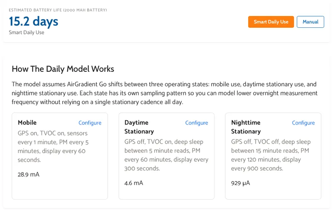Open Configure for the Mobile state
Screen dimensions: 332x212
coord(90,123)
